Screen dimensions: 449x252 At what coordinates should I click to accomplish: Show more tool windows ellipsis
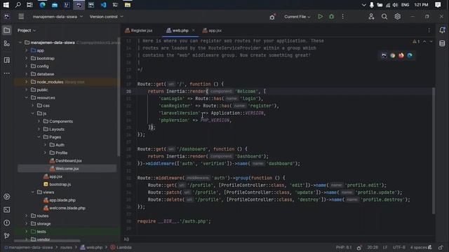click(7, 73)
